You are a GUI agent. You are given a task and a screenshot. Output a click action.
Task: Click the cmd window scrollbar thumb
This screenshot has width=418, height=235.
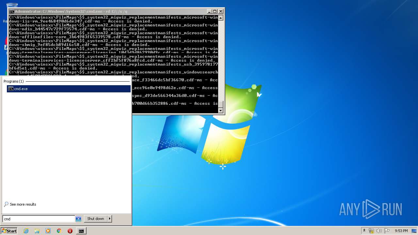point(221,104)
